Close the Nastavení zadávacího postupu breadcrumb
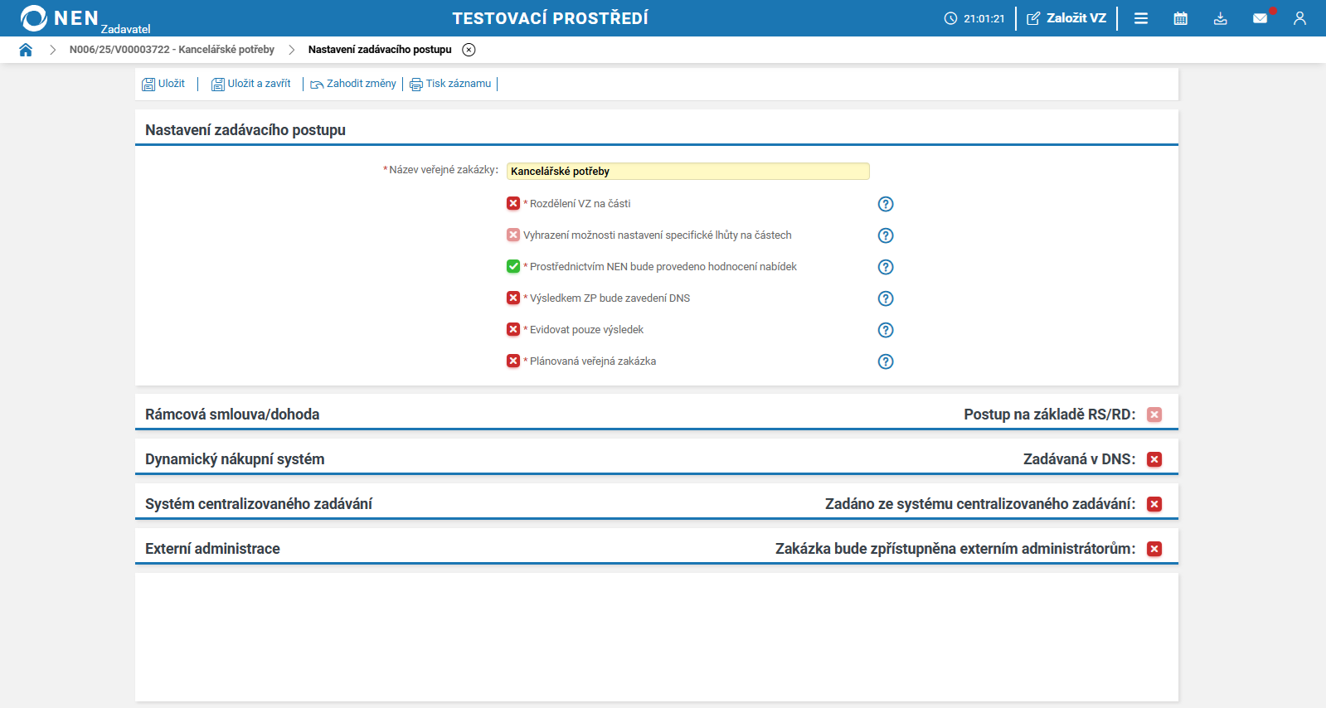Viewport: 1326px width, 708px height. (469, 50)
